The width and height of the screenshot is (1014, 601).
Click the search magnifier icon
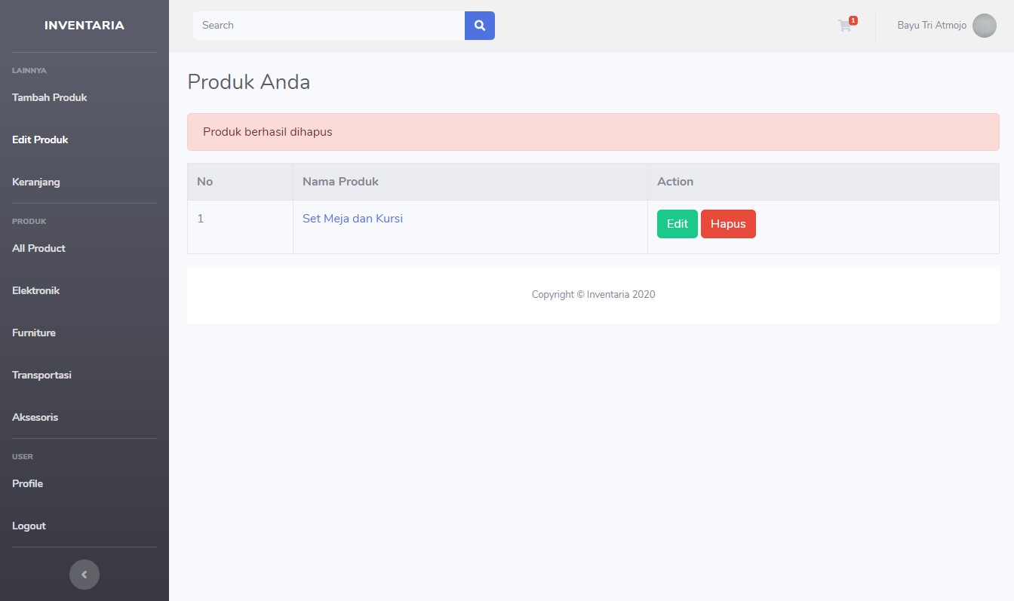480,25
